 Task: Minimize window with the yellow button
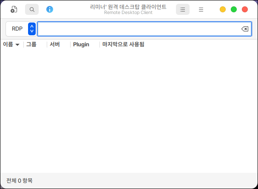pos(223,9)
